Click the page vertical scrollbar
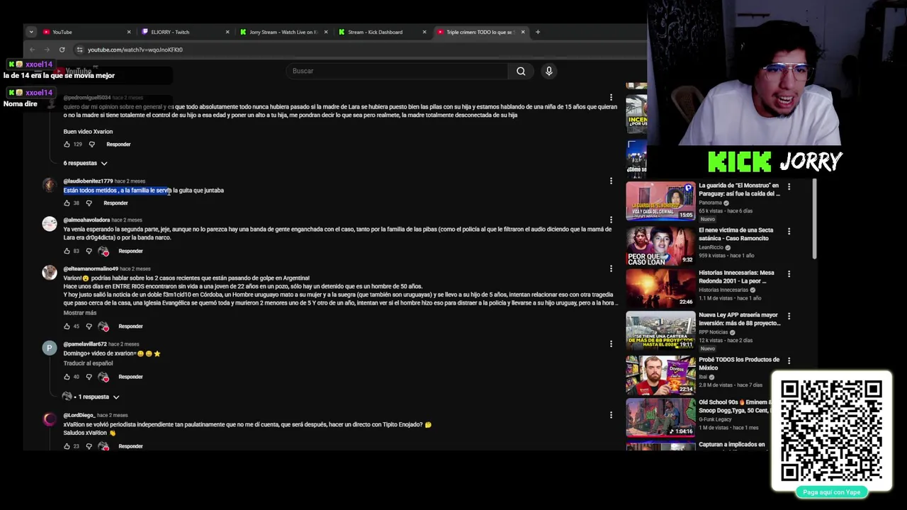This screenshot has height=510, width=907. click(814, 218)
